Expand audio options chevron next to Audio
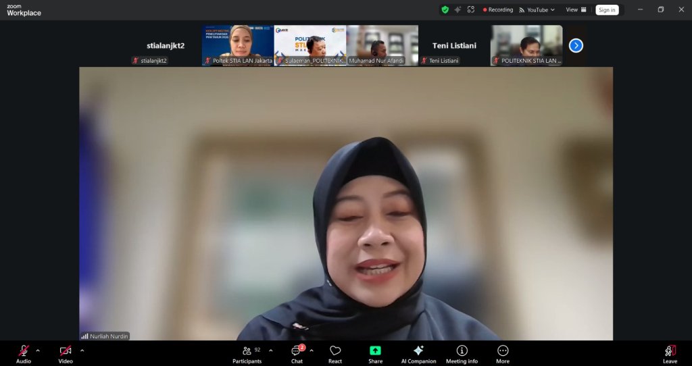The image size is (692, 366). 38,350
